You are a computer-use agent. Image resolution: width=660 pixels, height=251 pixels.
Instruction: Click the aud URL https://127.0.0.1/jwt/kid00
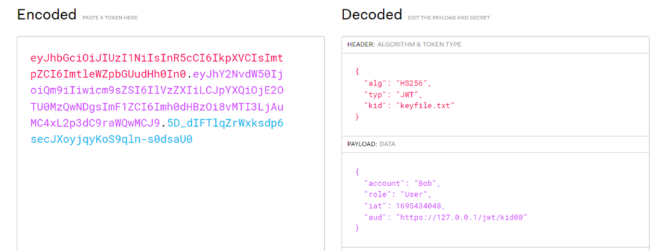pos(461,218)
